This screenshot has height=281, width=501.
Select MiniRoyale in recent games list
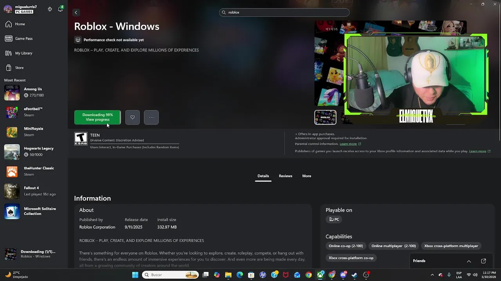point(34,132)
